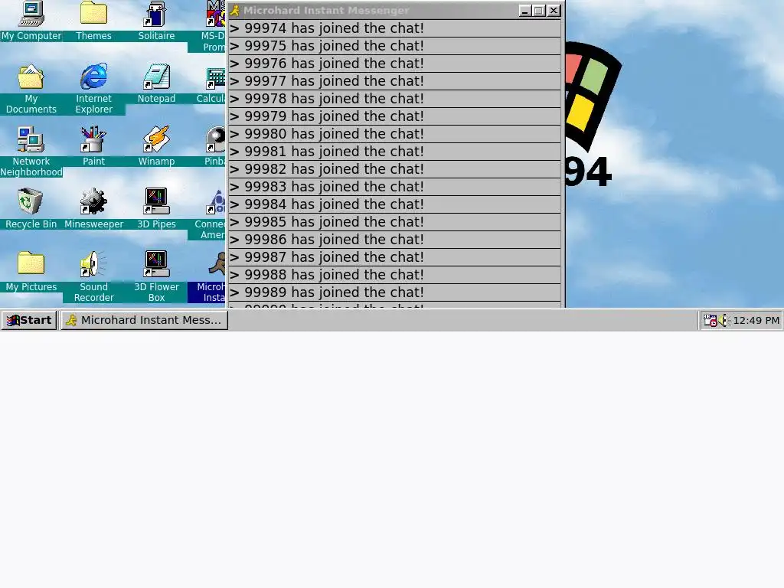The image size is (784, 588).
Task: Click the Microhard Instant Messenger taskbar button
Action: 144,321
